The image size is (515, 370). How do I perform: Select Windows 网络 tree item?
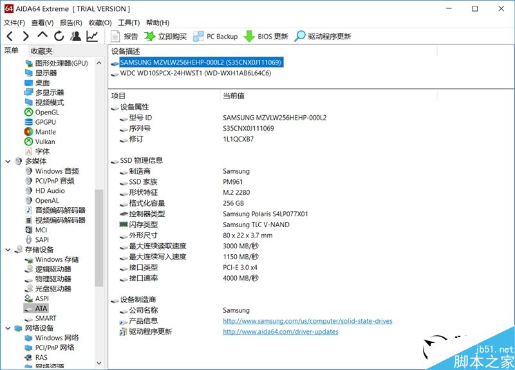point(52,338)
